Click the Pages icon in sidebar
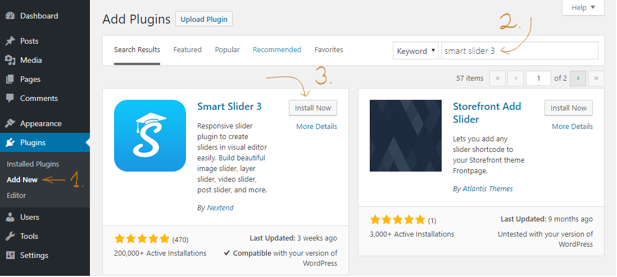The width and height of the screenshot is (617, 277). tap(10, 80)
